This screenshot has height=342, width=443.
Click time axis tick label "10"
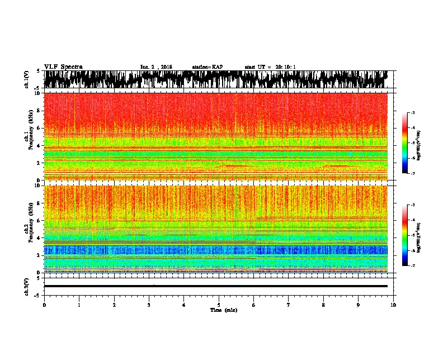(393, 305)
